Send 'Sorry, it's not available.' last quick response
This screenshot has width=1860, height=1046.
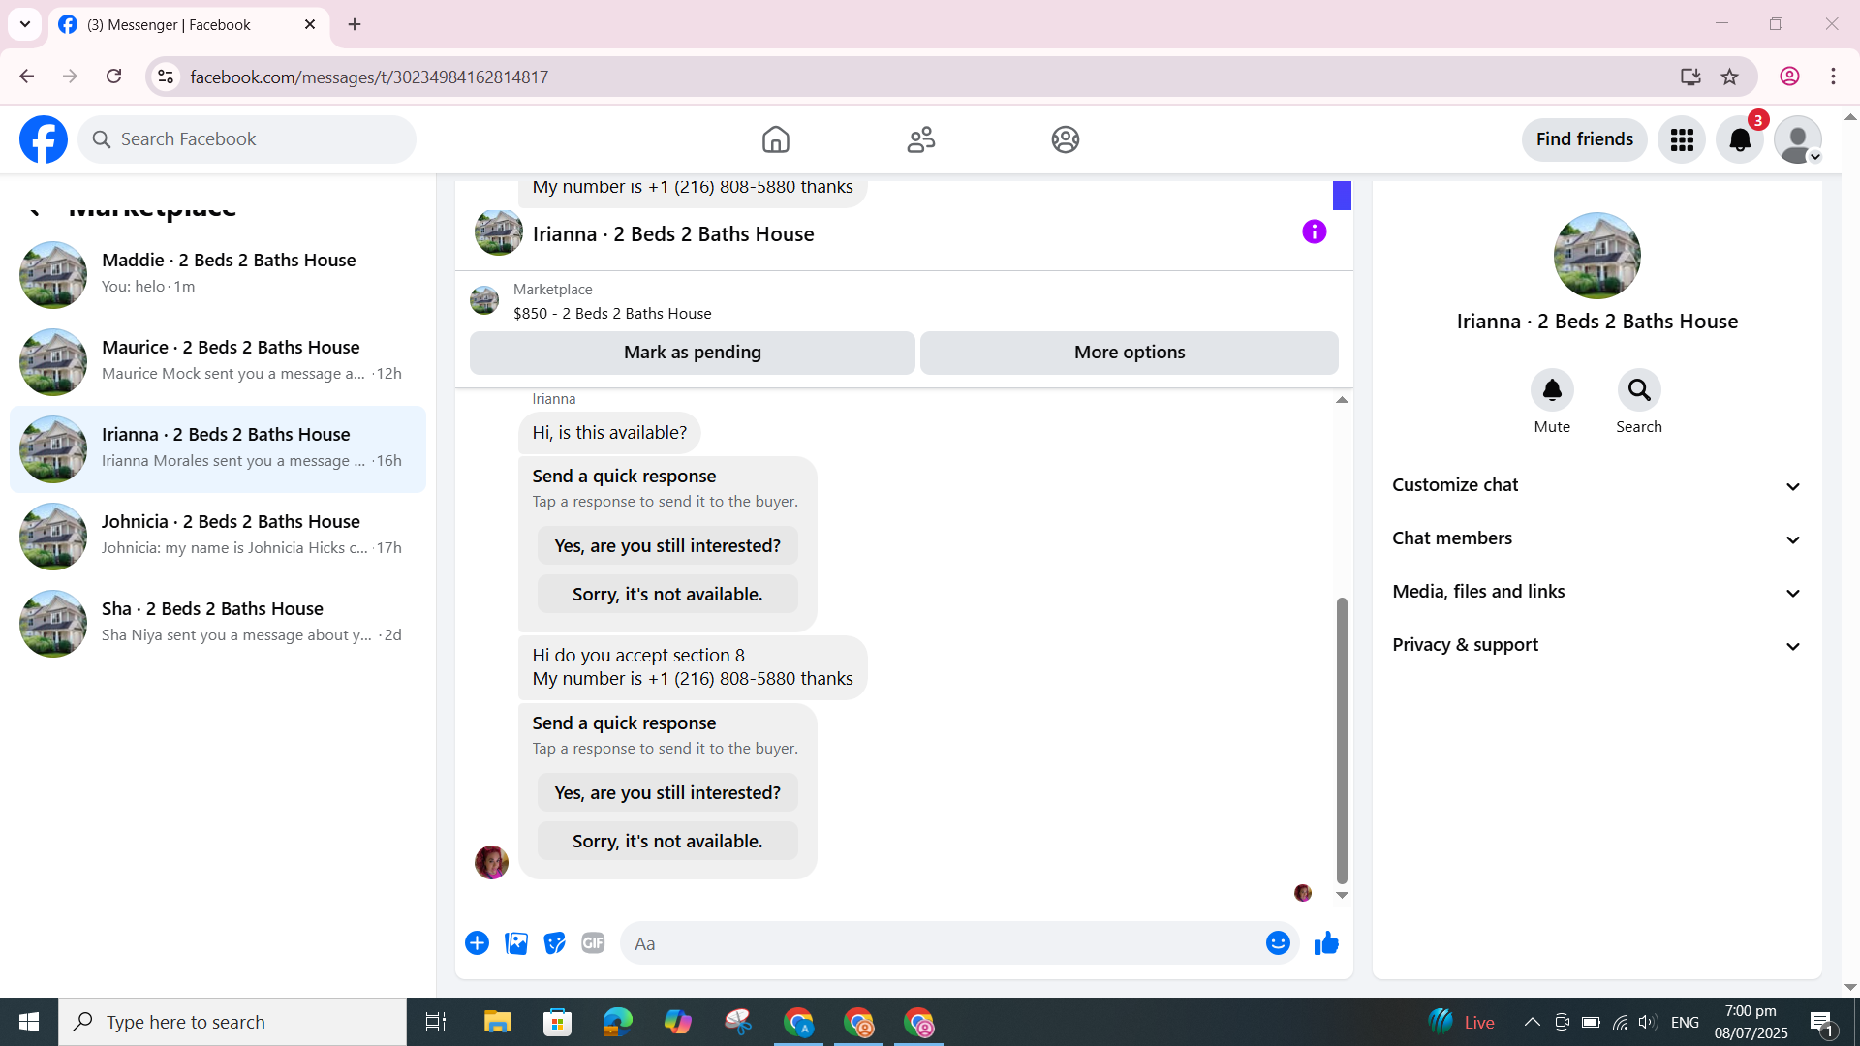click(667, 841)
